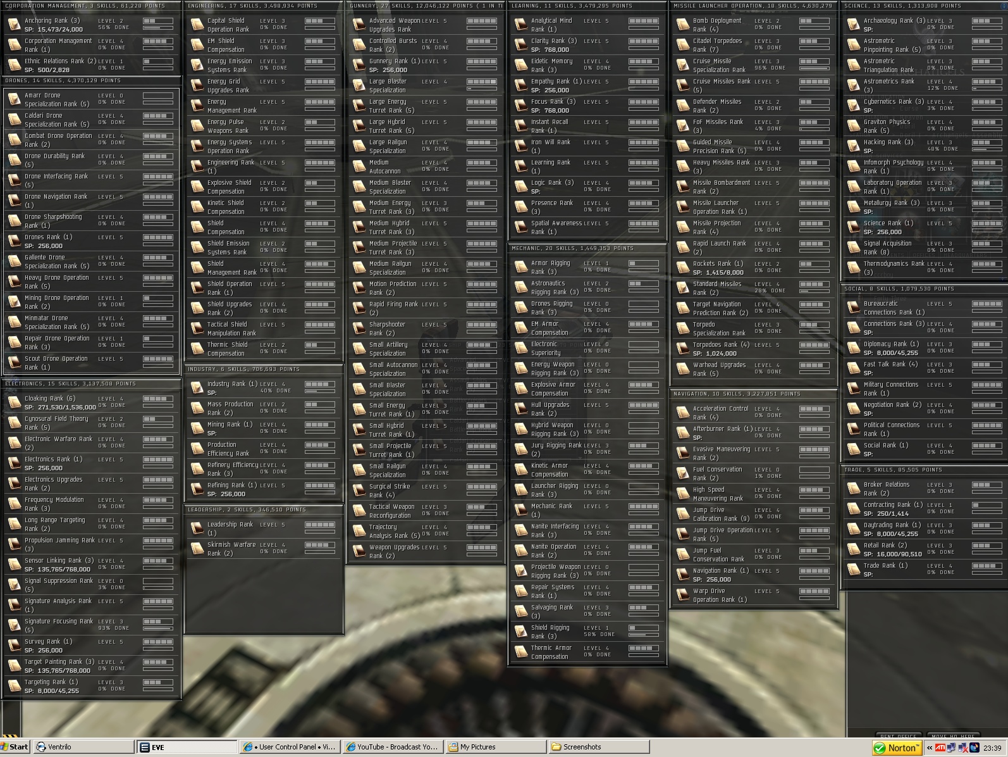Viewport: 1008px width, 757px height.
Task: Select the Analytical Mind skill book icon
Action: point(521,25)
